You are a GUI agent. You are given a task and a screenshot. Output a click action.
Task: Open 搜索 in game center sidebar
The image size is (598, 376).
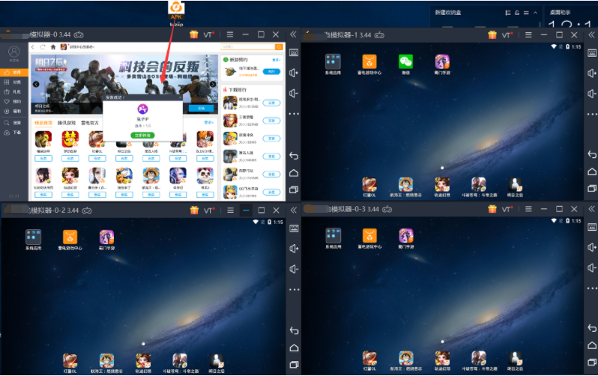tap(13, 123)
